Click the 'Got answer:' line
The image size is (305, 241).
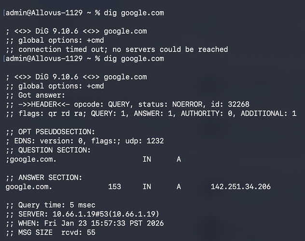(x=35, y=95)
